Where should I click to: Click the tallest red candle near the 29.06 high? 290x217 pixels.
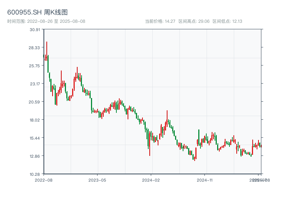point(47,51)
